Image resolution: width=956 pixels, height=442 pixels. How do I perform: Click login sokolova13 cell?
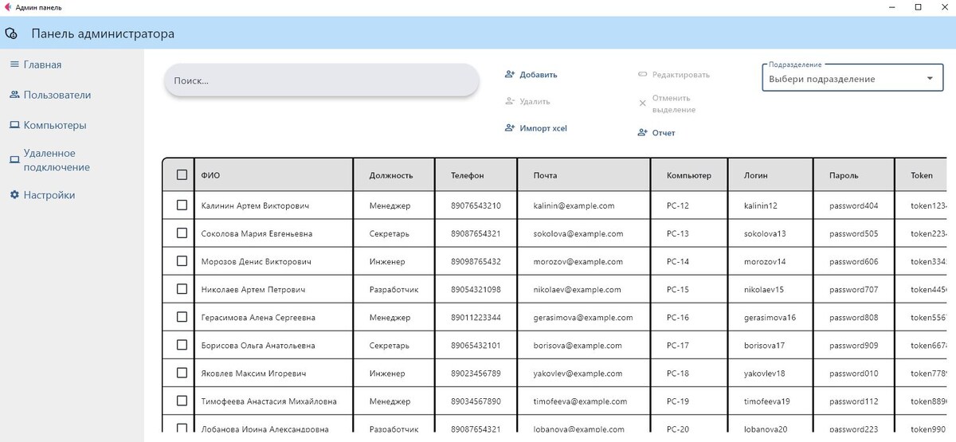[x=765, y=234]
